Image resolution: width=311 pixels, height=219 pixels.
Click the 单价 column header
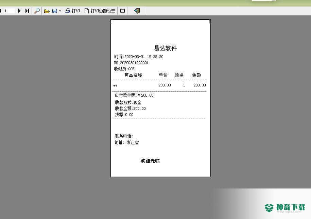tap(163, 75)
